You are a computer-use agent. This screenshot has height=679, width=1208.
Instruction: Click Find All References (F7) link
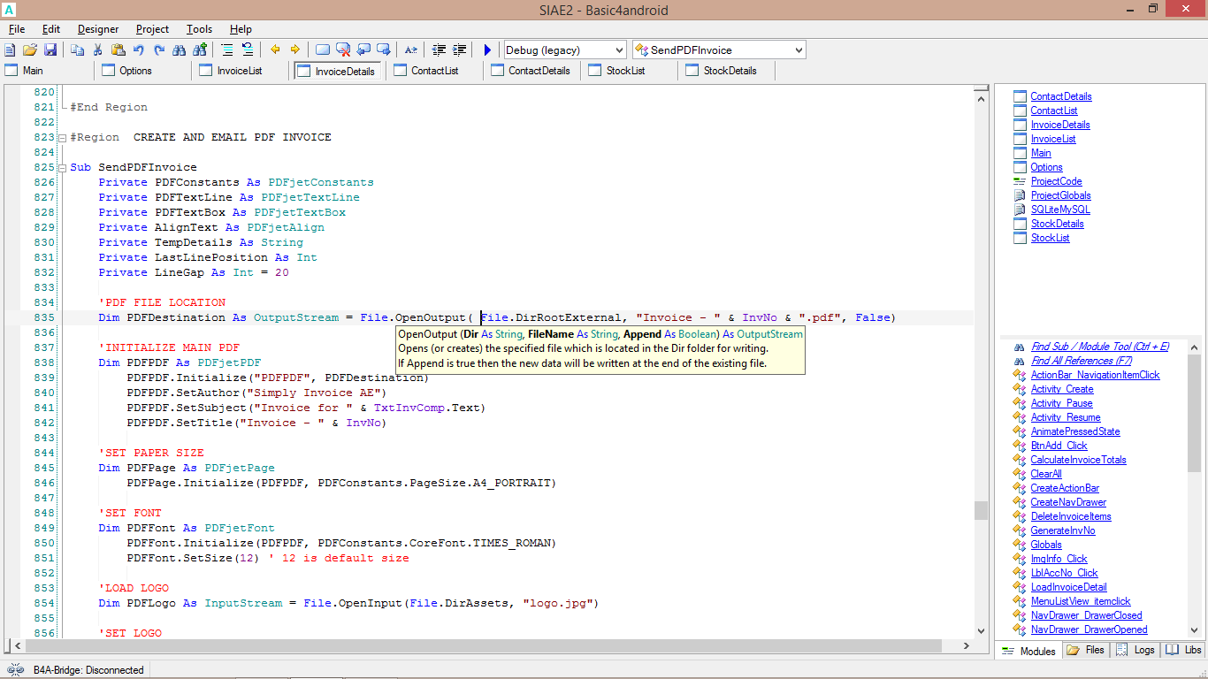[x=1081, y=361]
